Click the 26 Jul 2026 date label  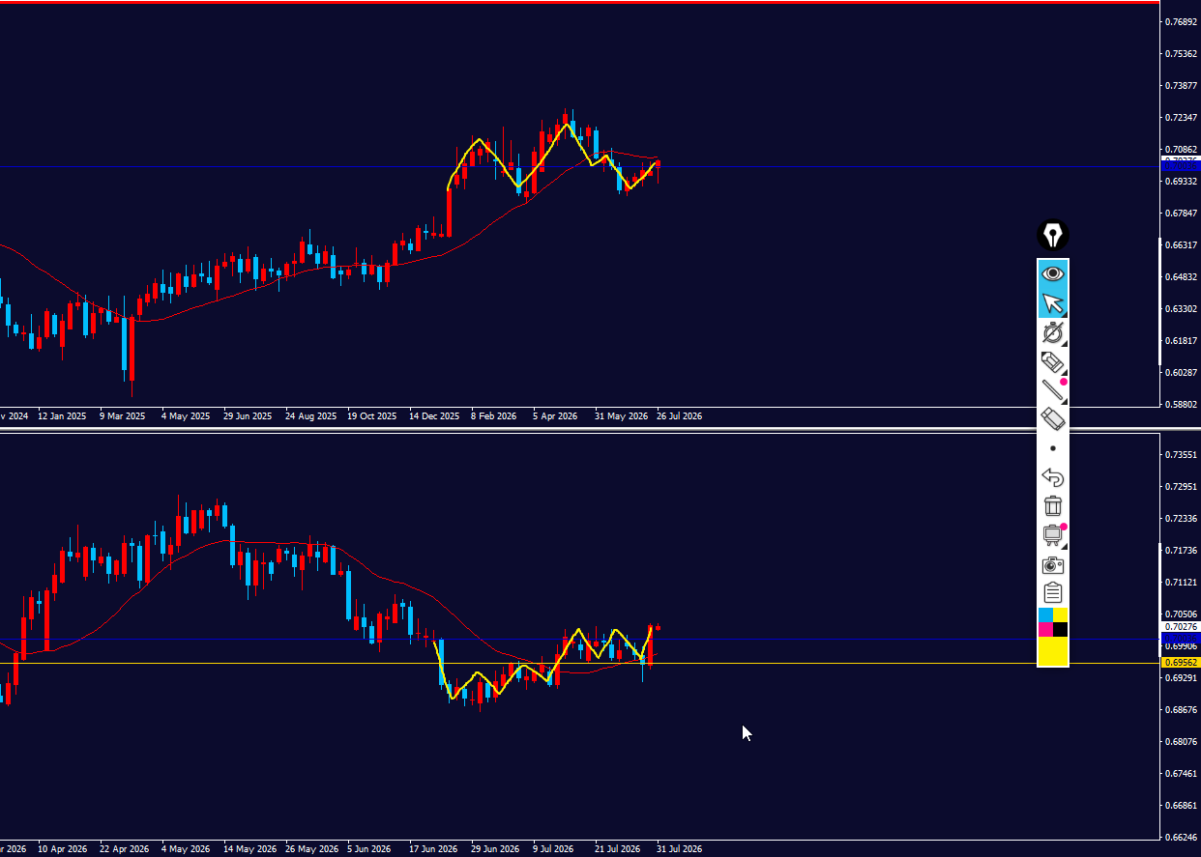680,416
